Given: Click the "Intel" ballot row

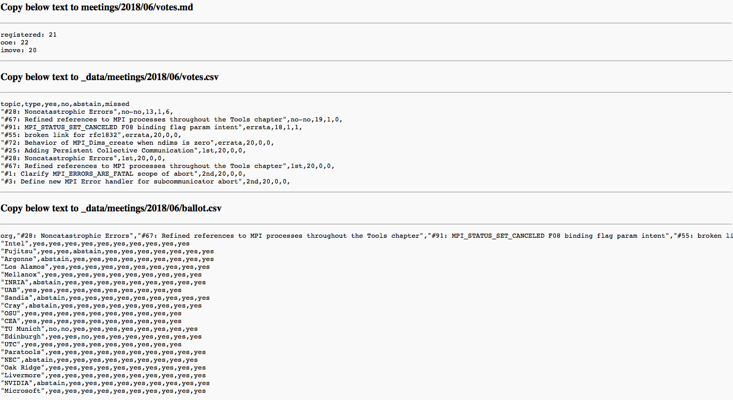Looking at the screenshot, I should pyautogui.click(x=95, y=243).
